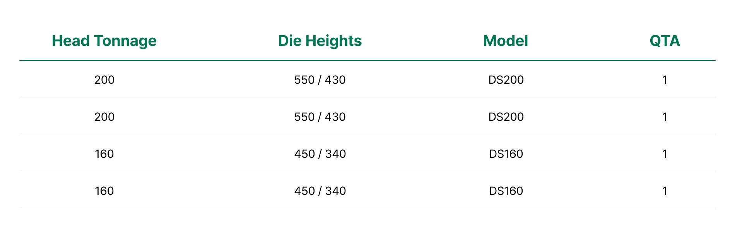Click the QTA column header

point(665,41)
